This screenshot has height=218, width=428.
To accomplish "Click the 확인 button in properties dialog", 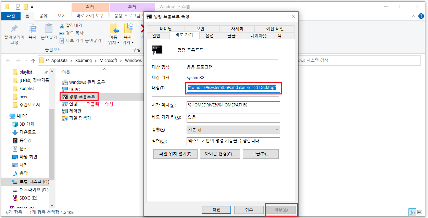I will (216, 209).
